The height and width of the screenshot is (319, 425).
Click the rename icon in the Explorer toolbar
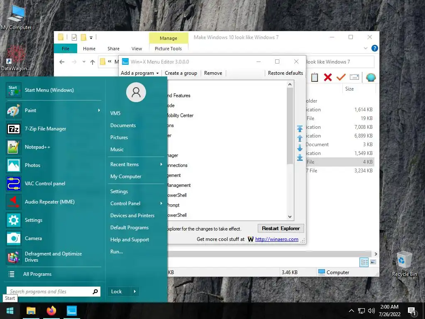click(354, 77)
